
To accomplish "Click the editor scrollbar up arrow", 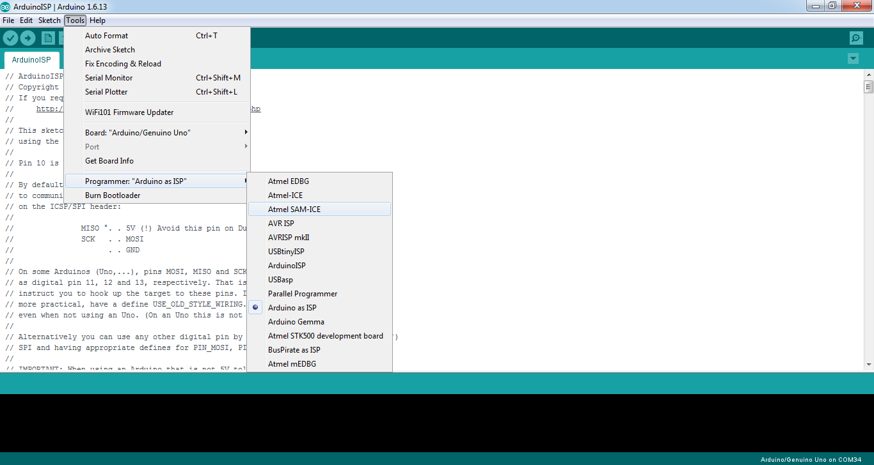I will pyautogui.click(x=868, y=75).
